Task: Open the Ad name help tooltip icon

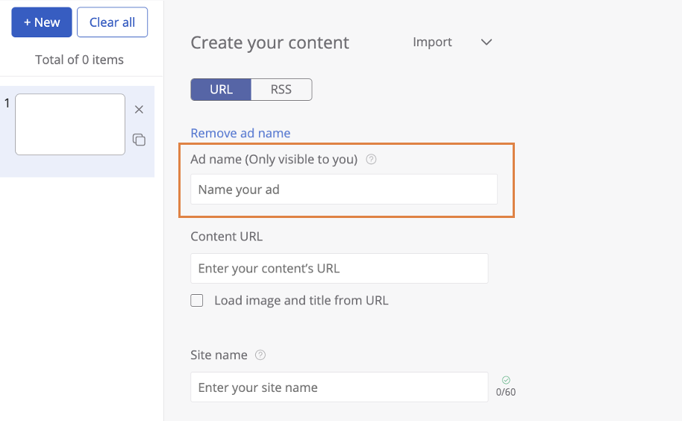Action: (372, 159)
